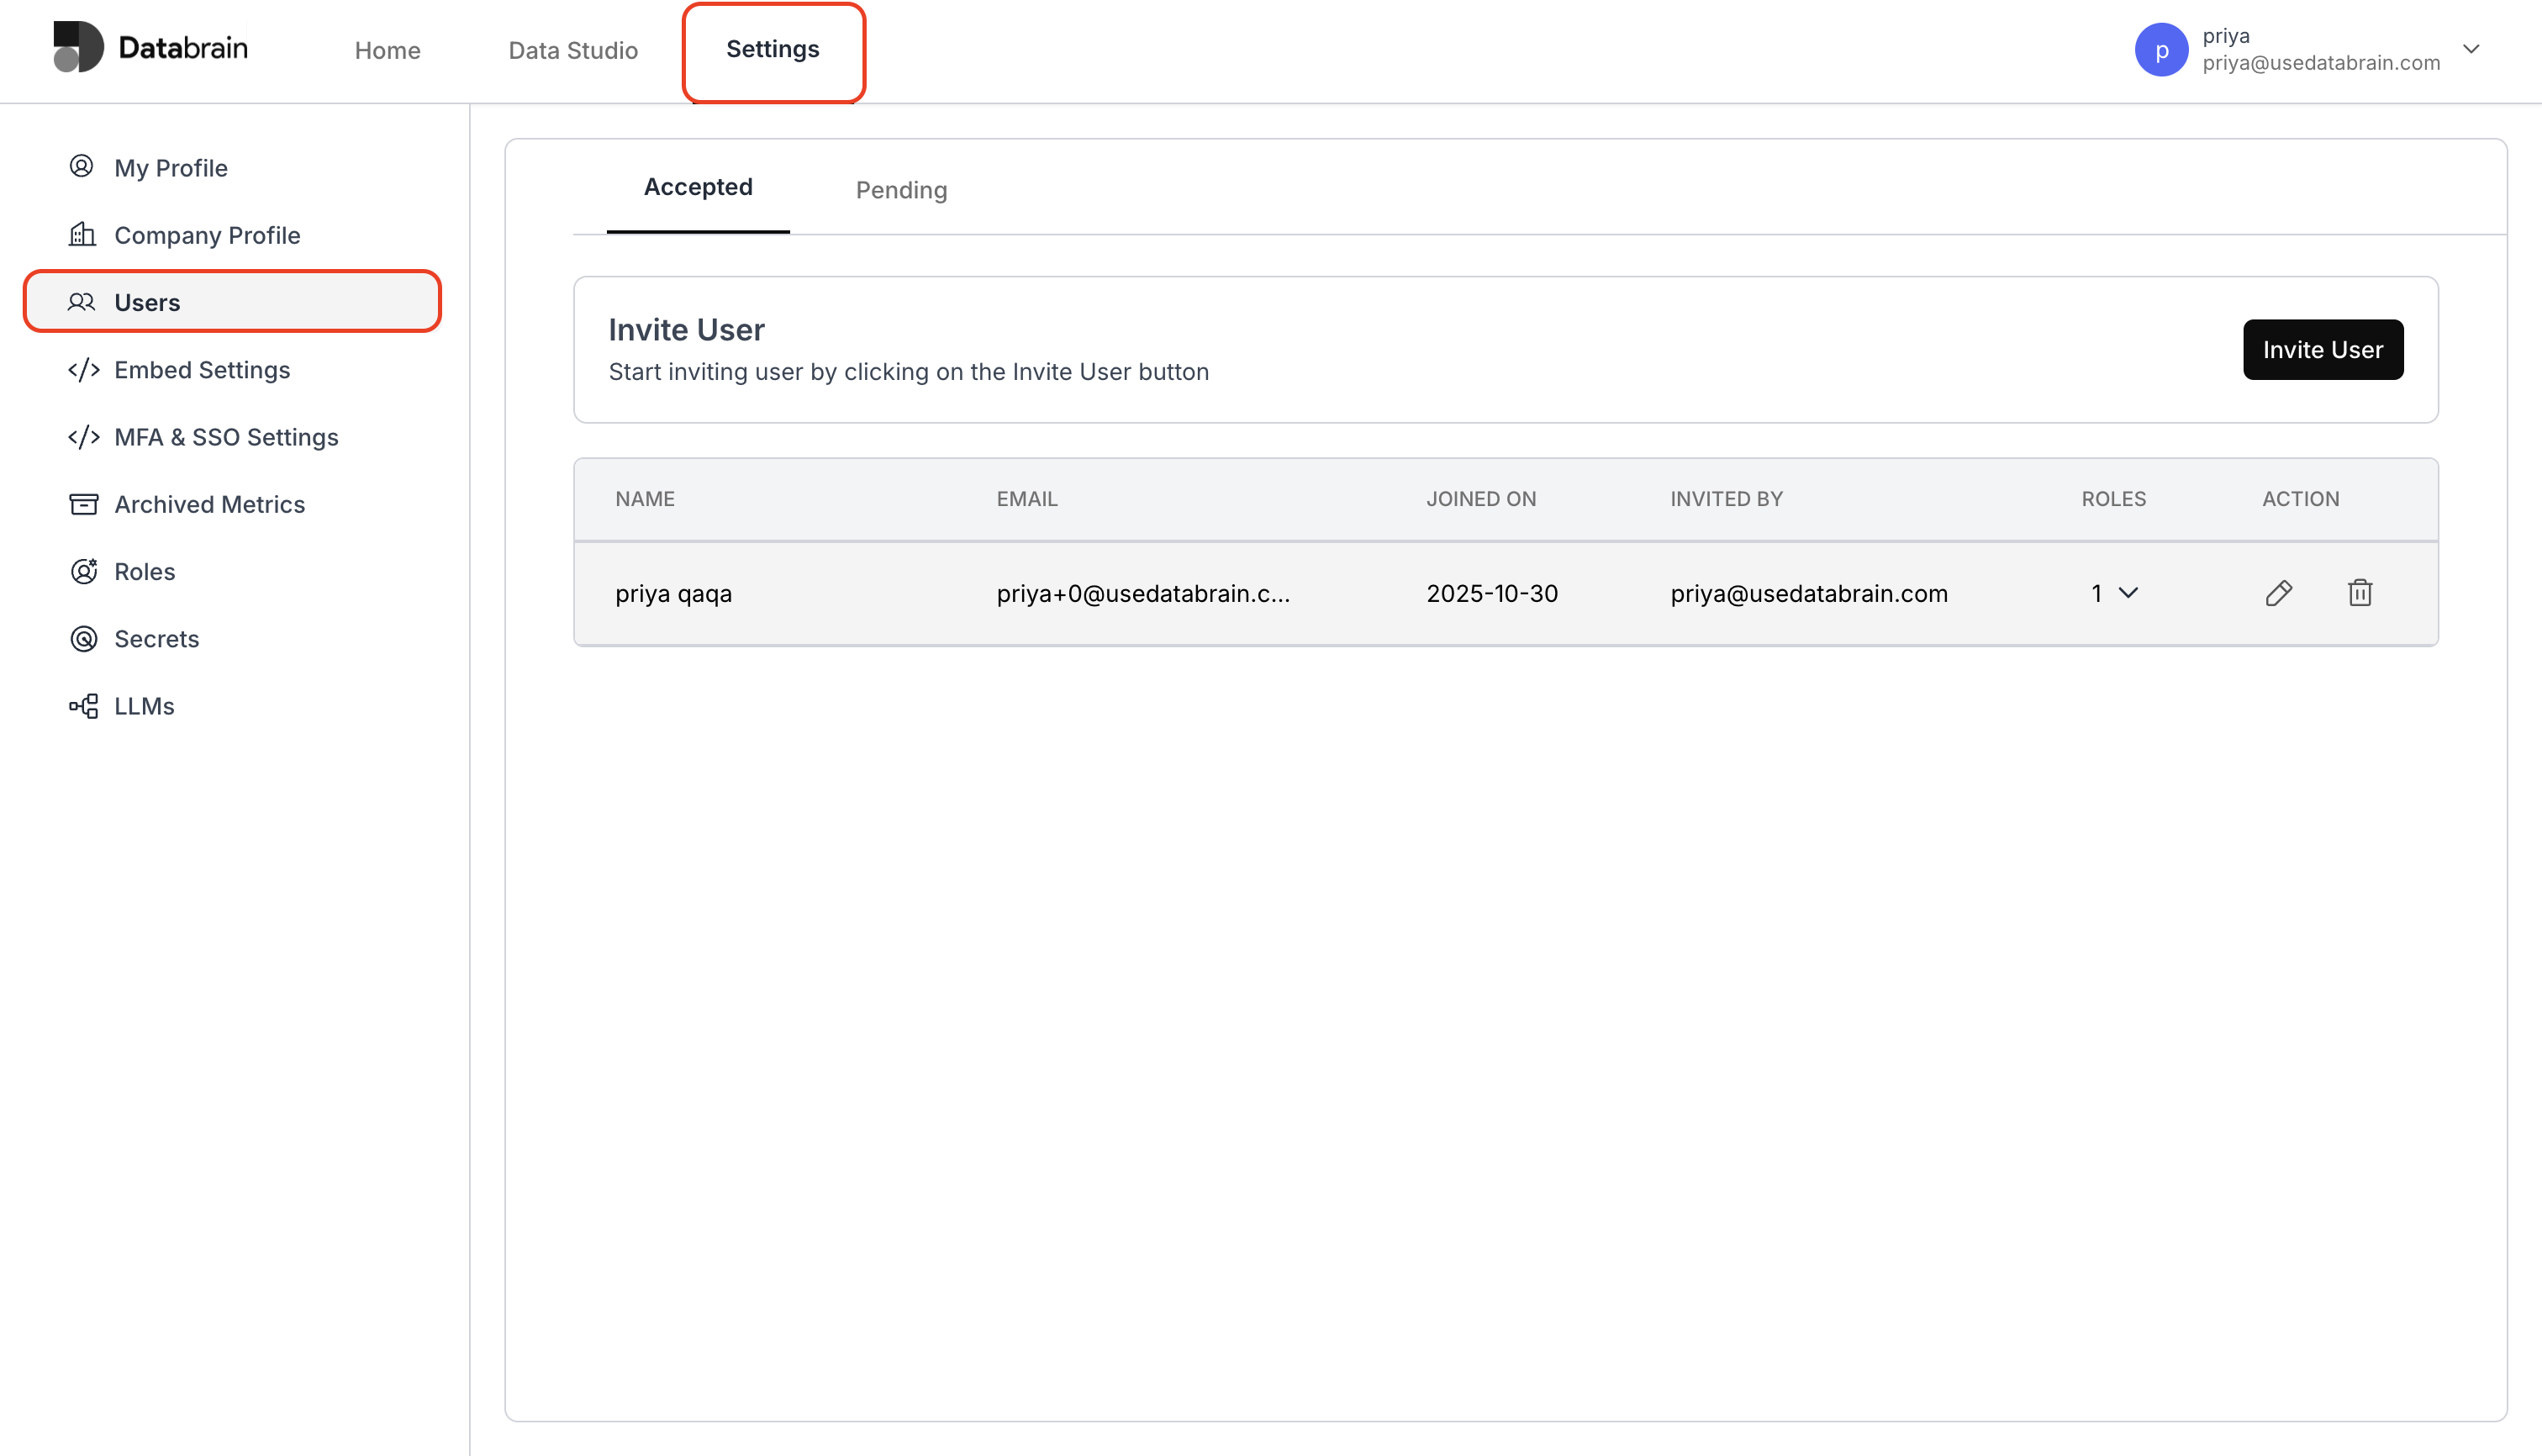Viewport: 2542px width, 1456px height.
Task: Go to the Home navigation link
Action: (387, 50)
